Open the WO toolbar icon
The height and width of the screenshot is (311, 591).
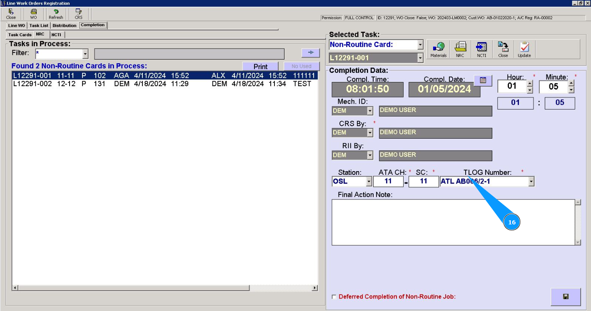click(x=33, y=14)
